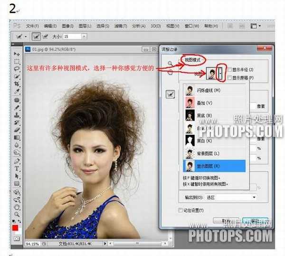Click the Zoom magnifier in Refine Edge dialog
The image size is (285, 256).
click(170, 63)
